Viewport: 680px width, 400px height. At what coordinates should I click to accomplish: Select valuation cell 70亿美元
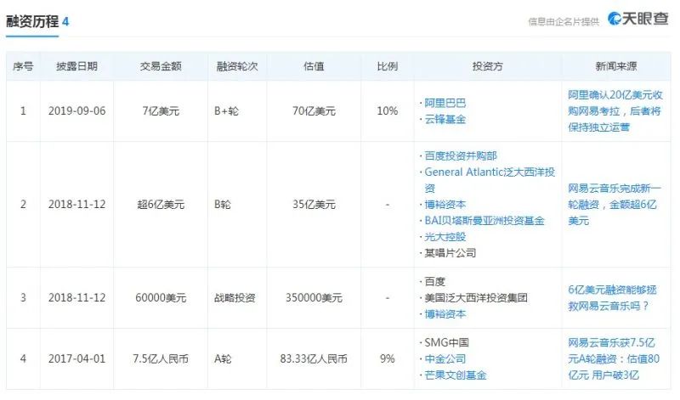click(314, 111)
